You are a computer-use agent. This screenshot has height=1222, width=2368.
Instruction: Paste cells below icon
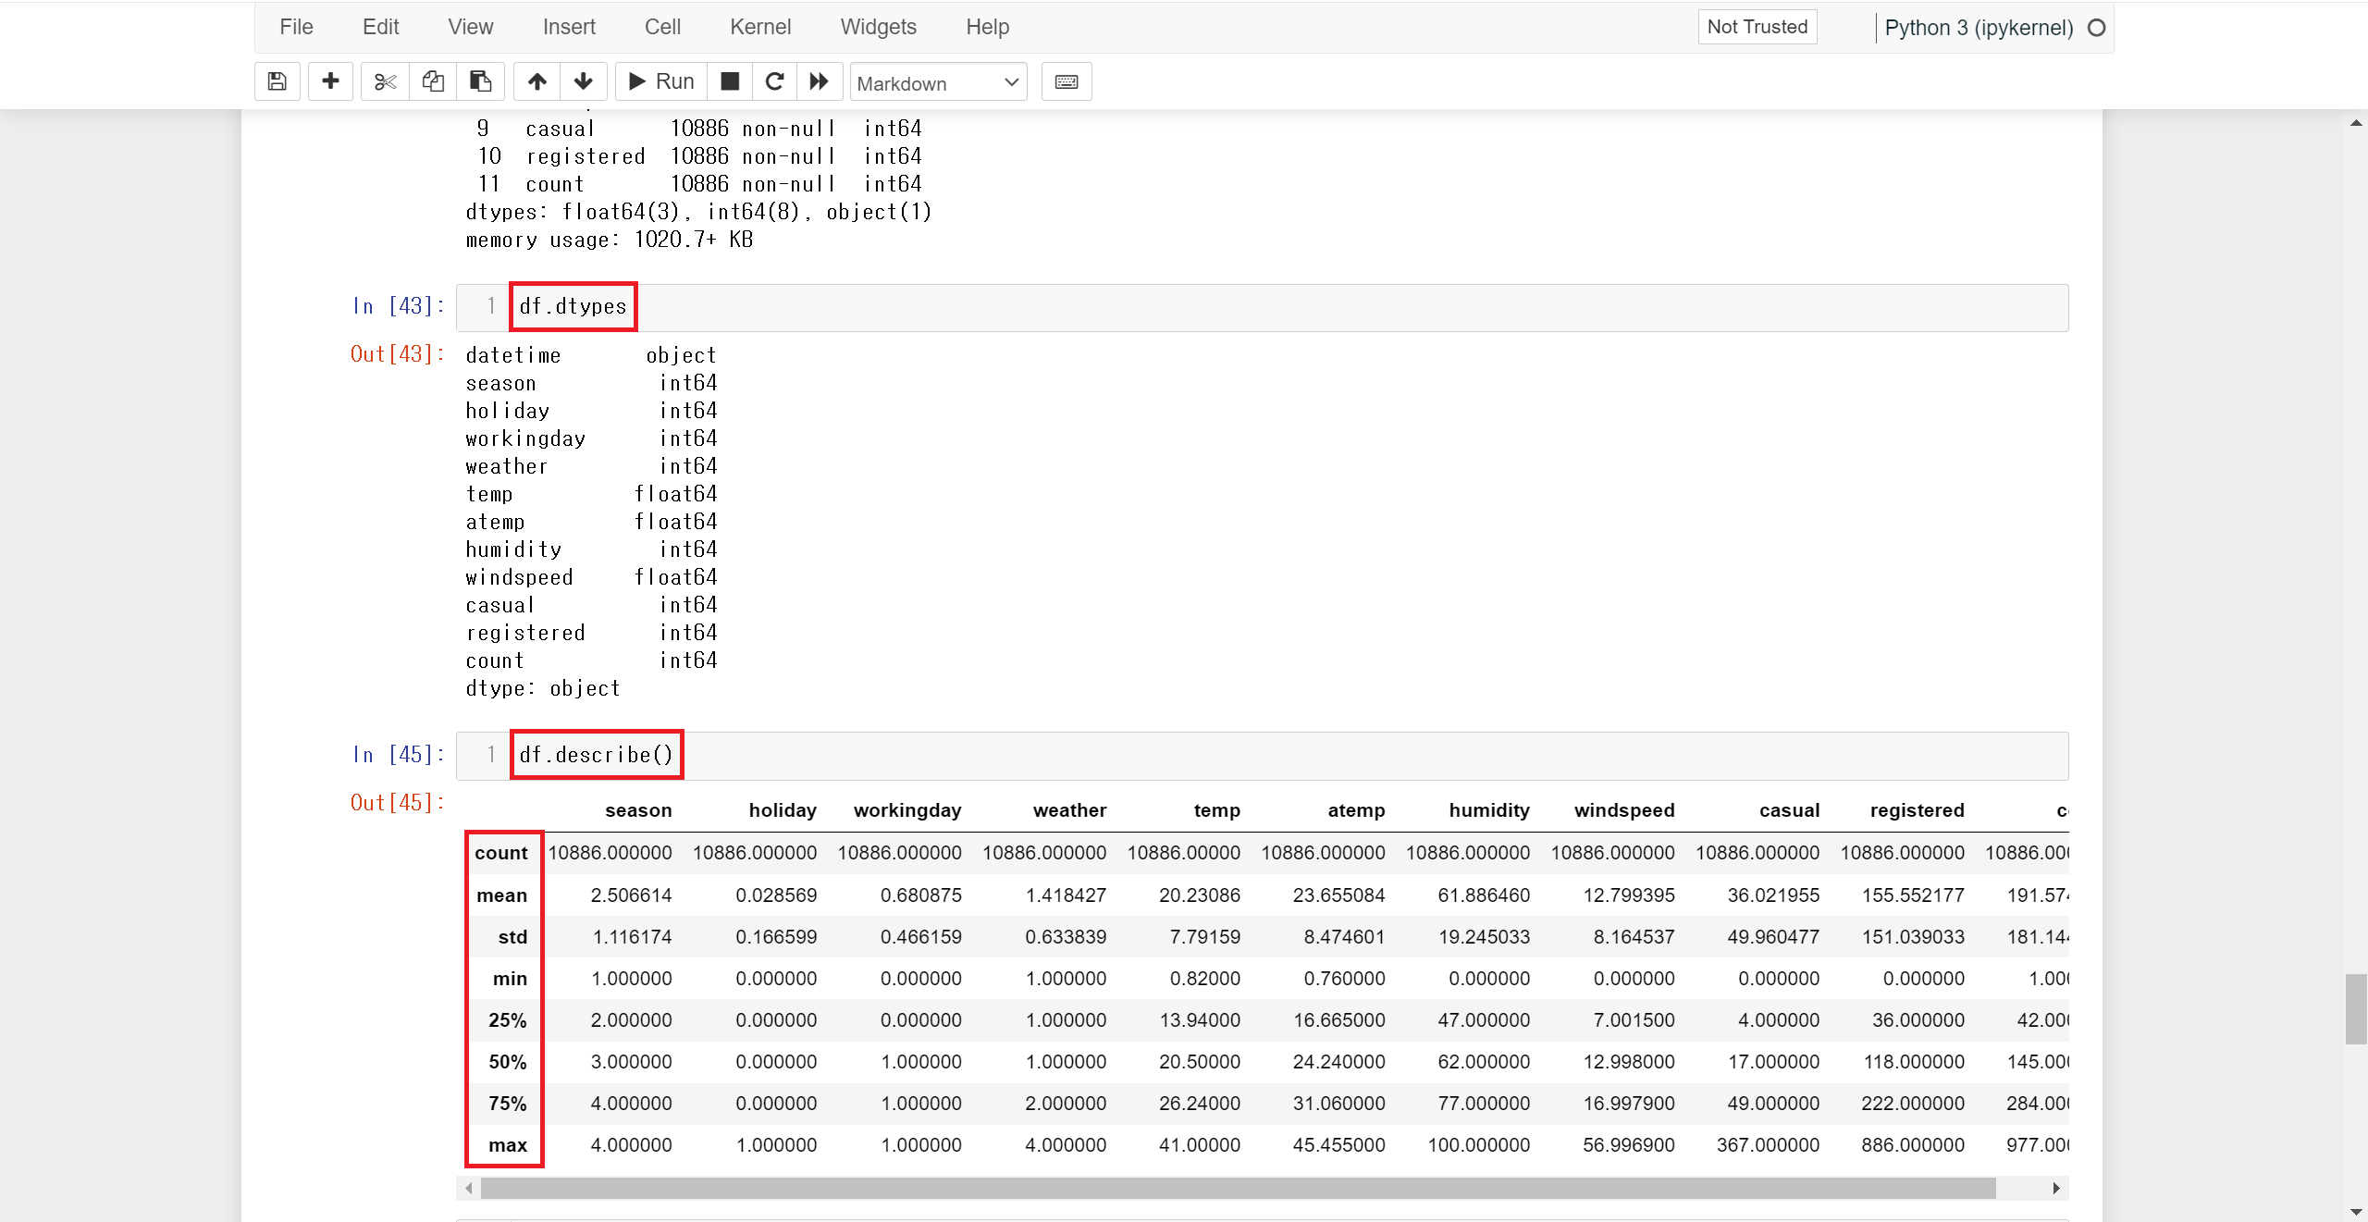tap(480, 81)
